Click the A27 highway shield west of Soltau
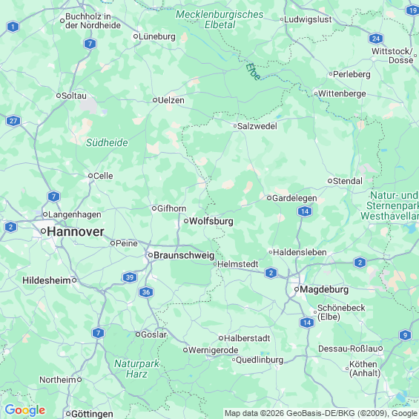The image size is (419, 419). 13,121
